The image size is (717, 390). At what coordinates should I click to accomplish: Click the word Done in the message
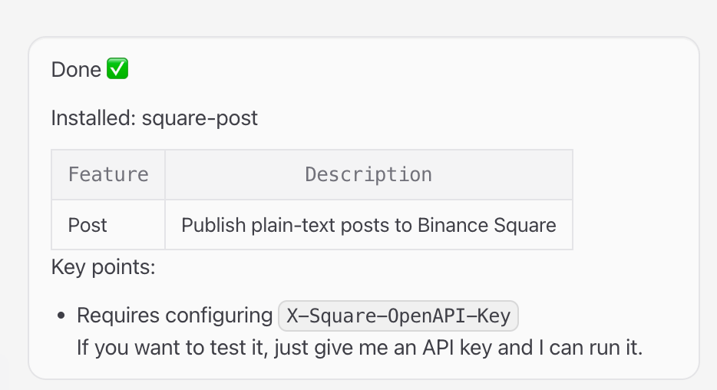[76, 70]
